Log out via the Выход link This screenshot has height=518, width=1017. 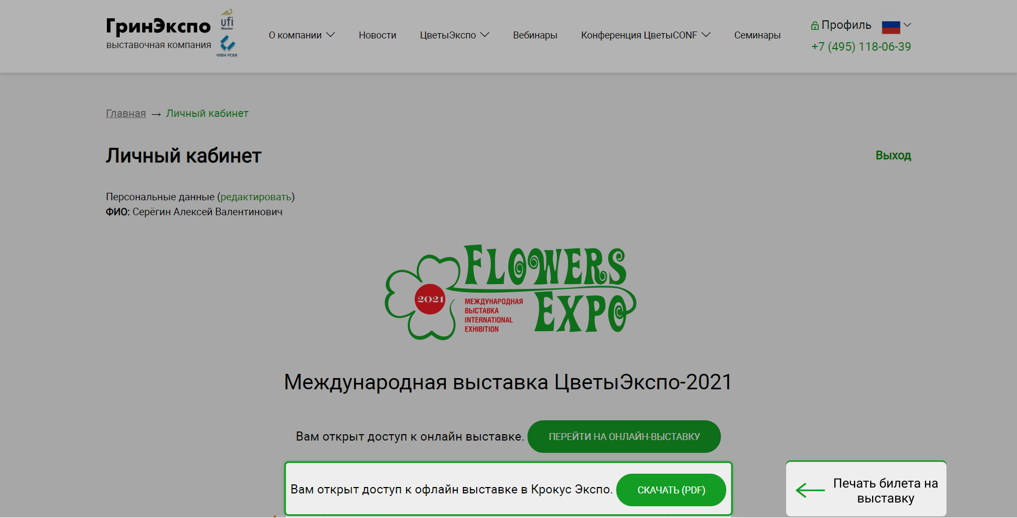click(x=893, y=155)
